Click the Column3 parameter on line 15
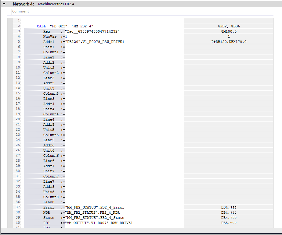Screen dimensions: 282x235 pyautogui.click(x=51, y=94)
